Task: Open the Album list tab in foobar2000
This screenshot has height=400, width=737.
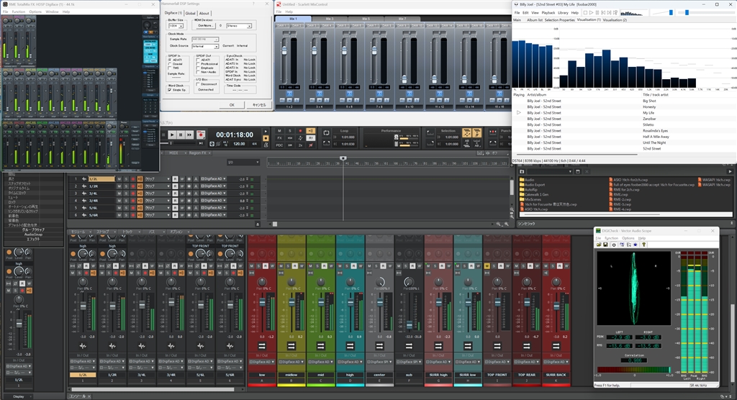Action: click(x=534, y=20)
